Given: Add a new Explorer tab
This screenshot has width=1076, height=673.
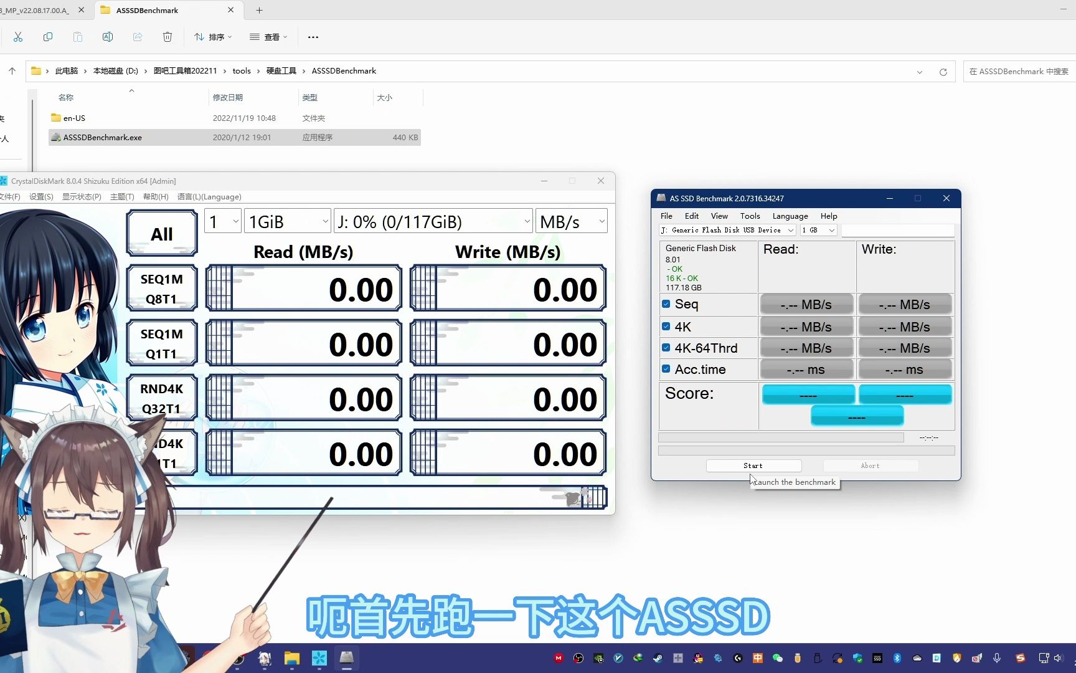Looking at the screenshot, I should tap(260, 10).
